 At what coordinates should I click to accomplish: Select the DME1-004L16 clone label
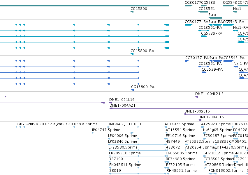[211, 117]
